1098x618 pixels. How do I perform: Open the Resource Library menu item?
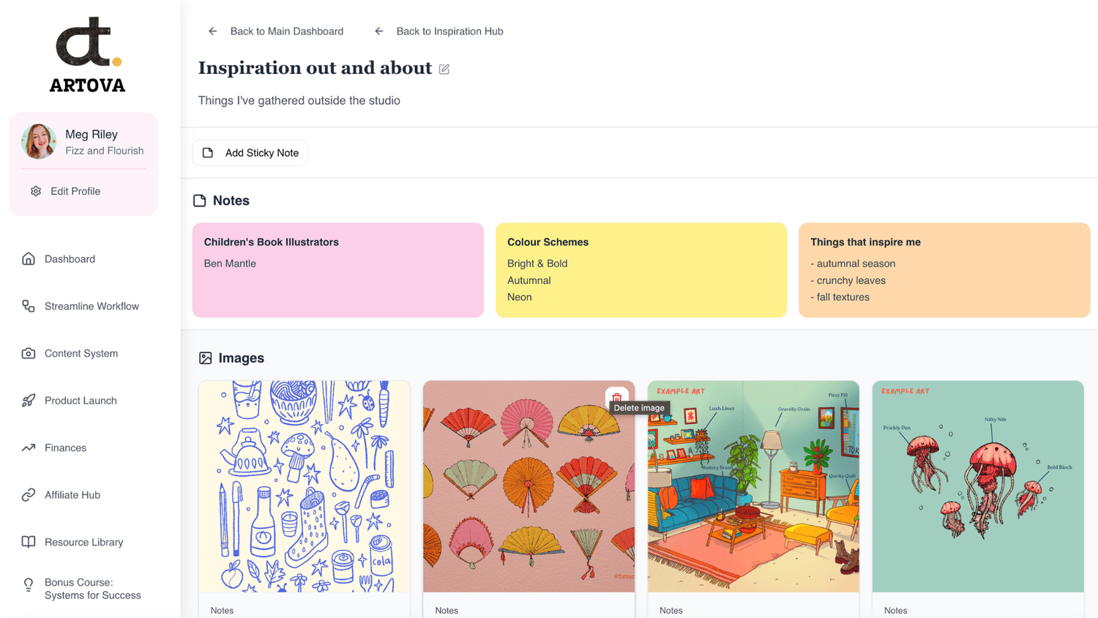point(83,543)
